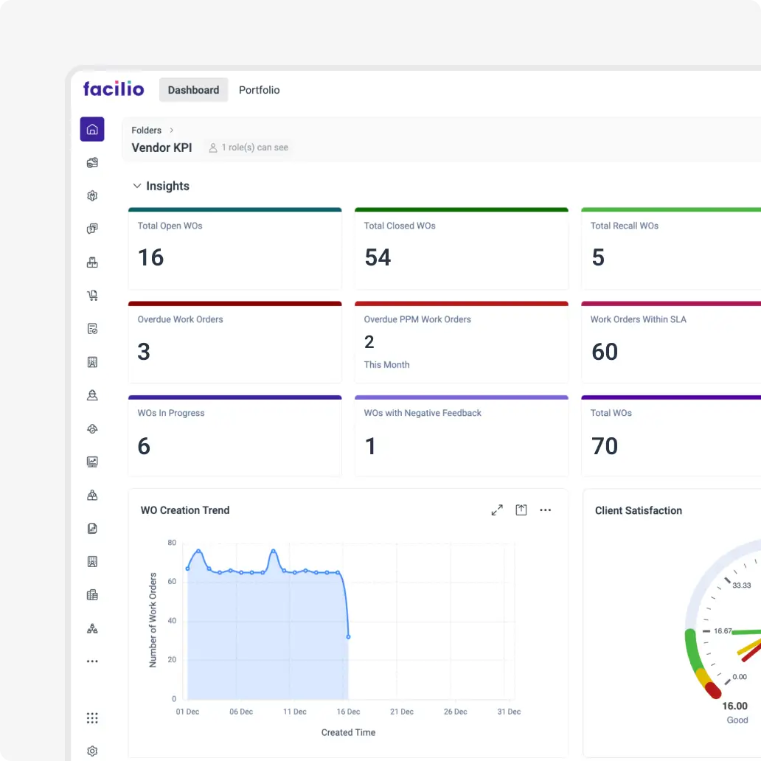Switch to the Portfolio tab
This screenshot has height=761, width=761.
260,89
